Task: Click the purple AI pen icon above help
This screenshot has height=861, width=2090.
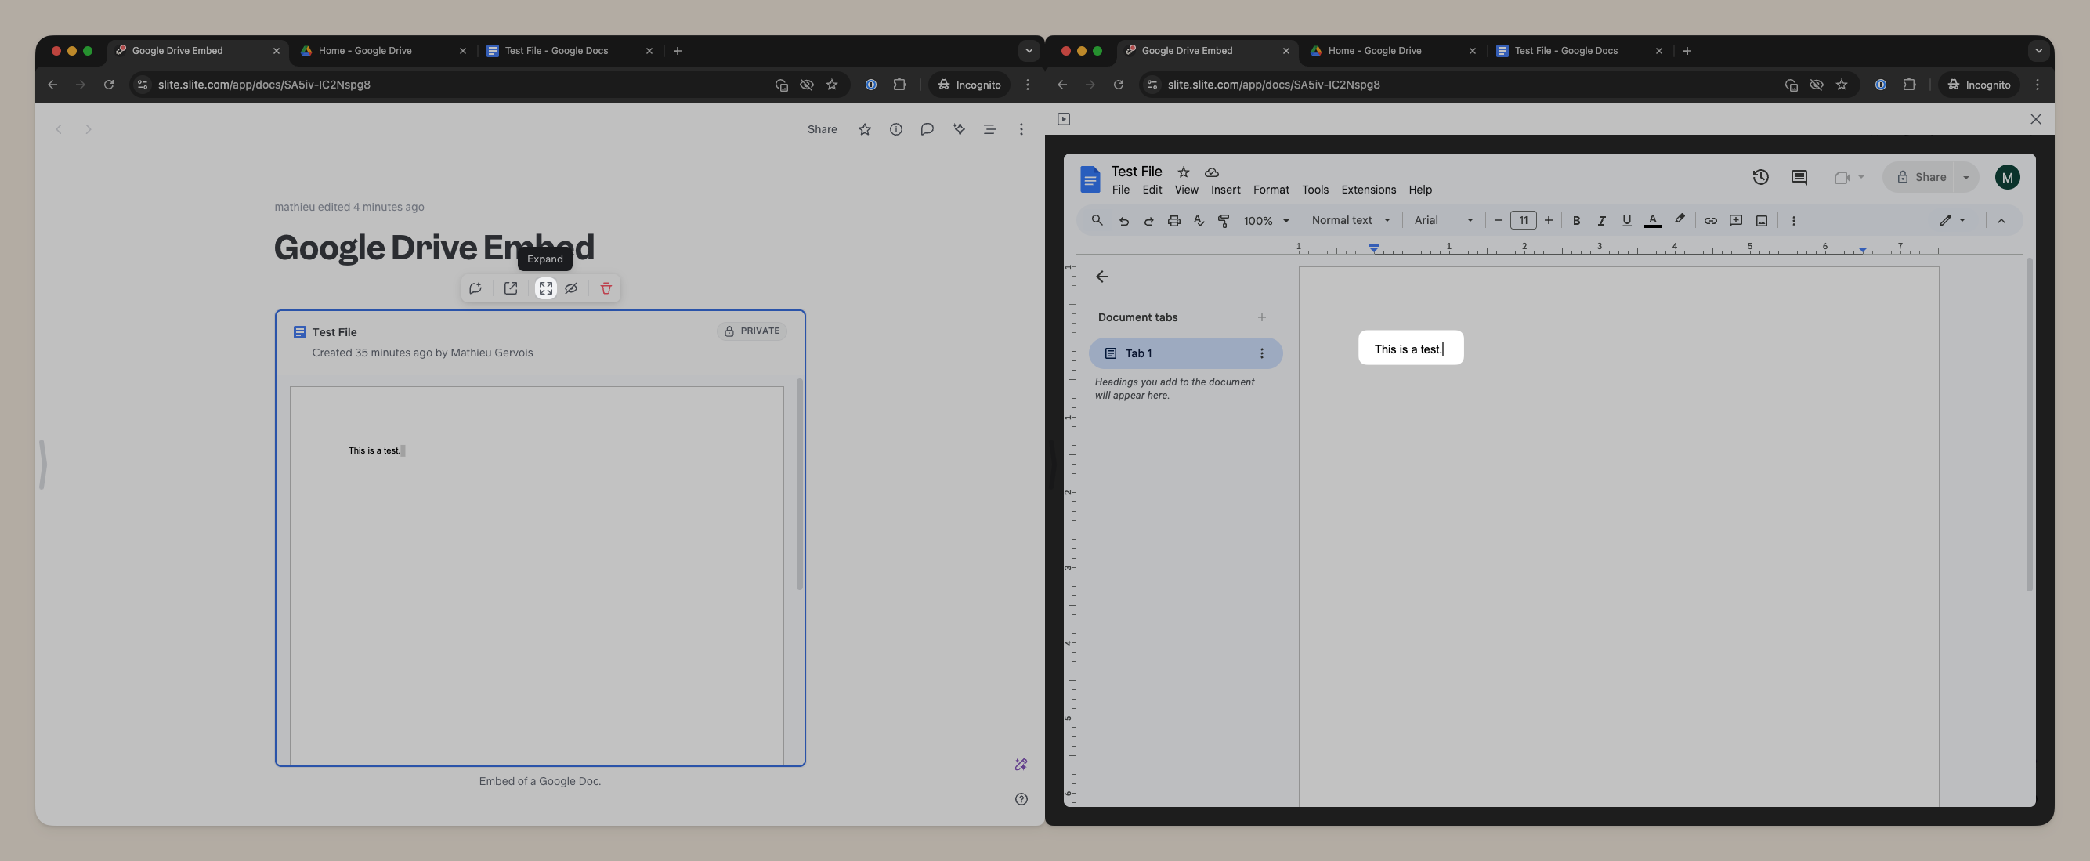Action: coord(1021,765)
